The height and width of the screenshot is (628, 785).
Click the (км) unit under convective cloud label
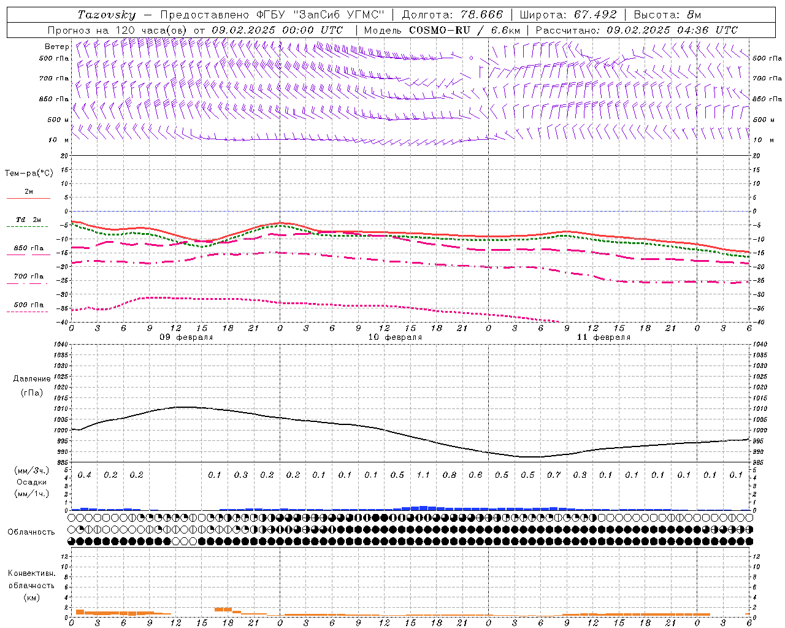31,597
